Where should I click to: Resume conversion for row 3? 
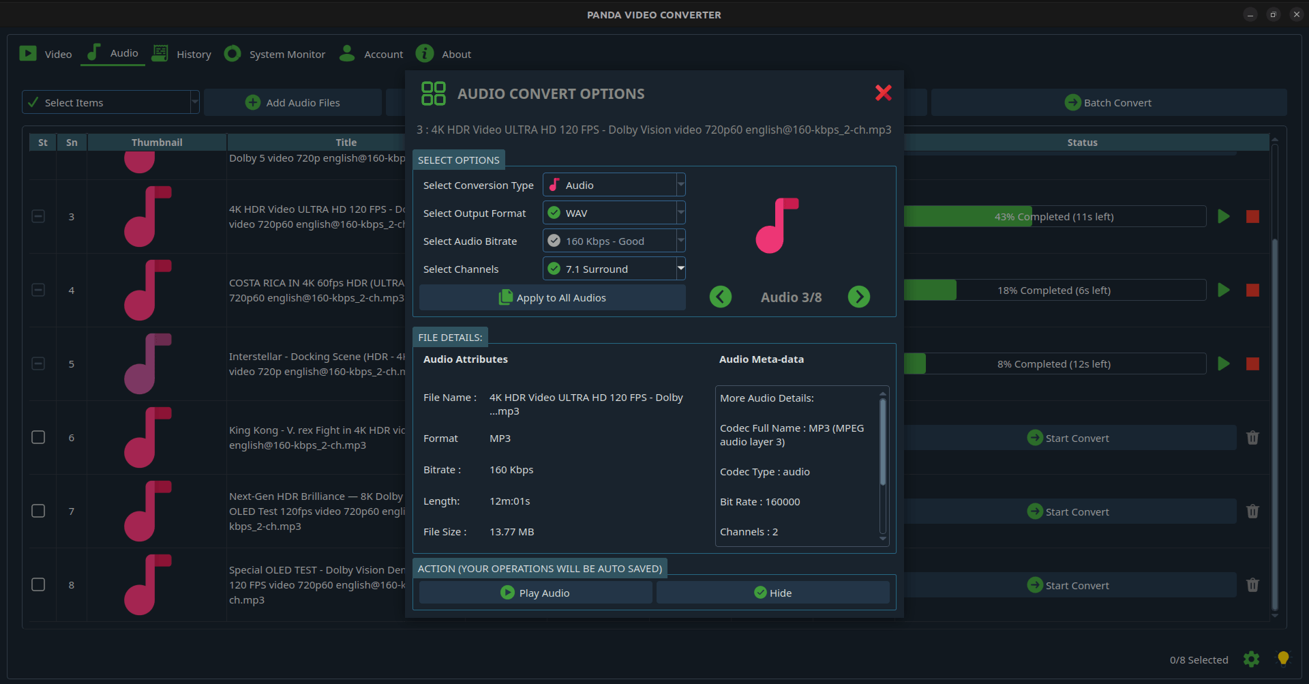1224,216
